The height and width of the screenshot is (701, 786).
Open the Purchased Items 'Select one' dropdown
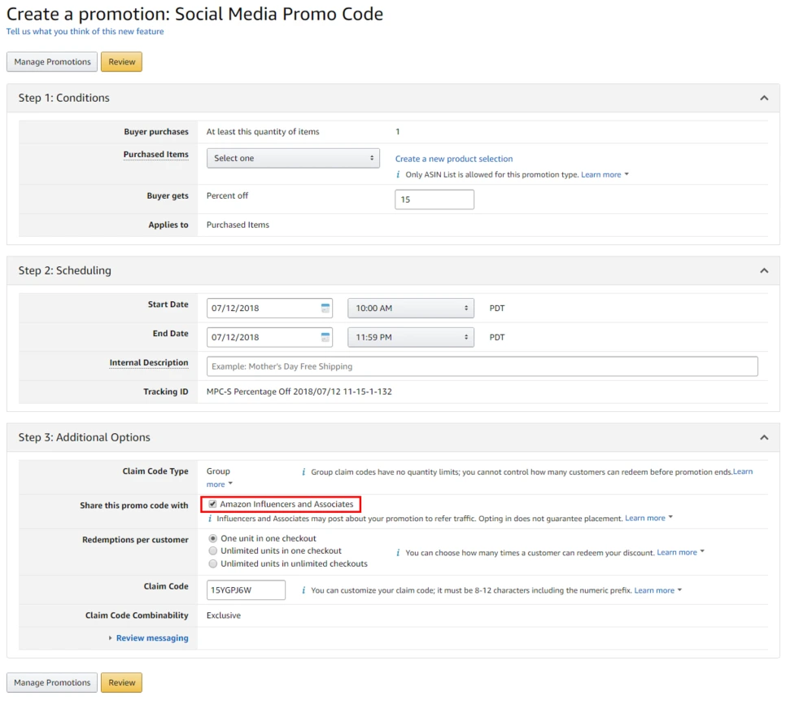click(x=293, y=158)
